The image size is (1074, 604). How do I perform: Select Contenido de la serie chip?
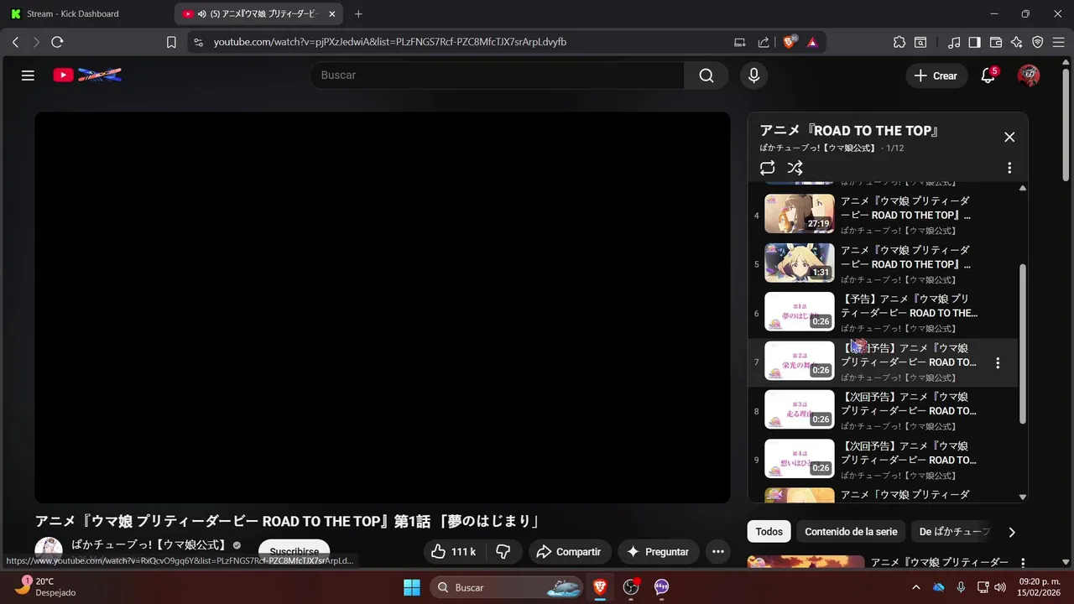851,532
